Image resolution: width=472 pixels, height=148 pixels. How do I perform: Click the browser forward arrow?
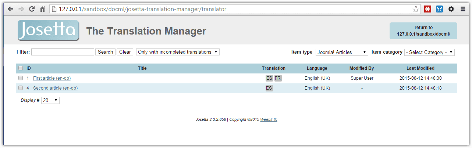click(x=21, y=9)
